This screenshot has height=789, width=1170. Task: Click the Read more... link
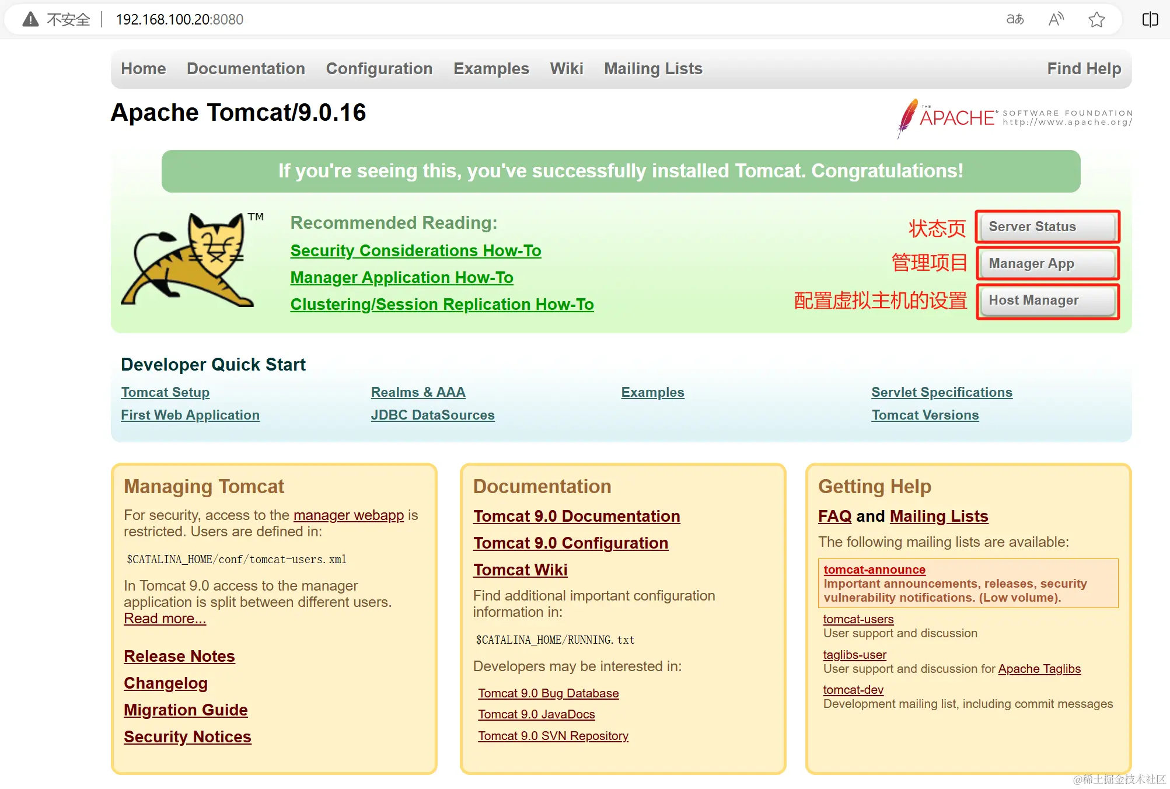(x=165, y=619)
